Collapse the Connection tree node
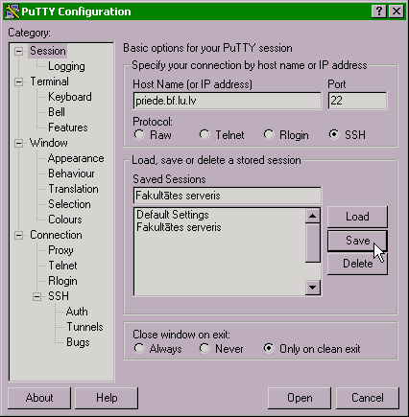Image resolution: width=409 pixels, height=417 pixels. pos(18,236)
